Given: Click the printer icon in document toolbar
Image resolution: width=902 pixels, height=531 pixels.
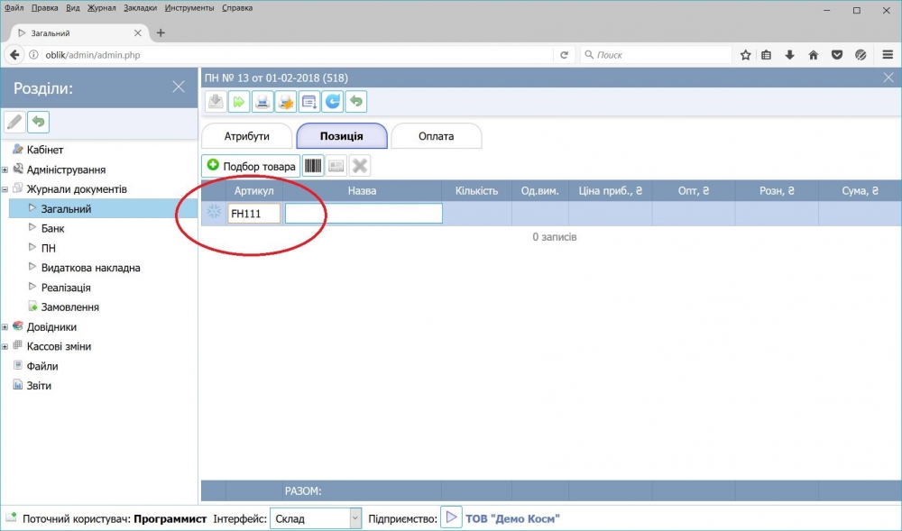Looking at the screenshot, I should [262, 102].
